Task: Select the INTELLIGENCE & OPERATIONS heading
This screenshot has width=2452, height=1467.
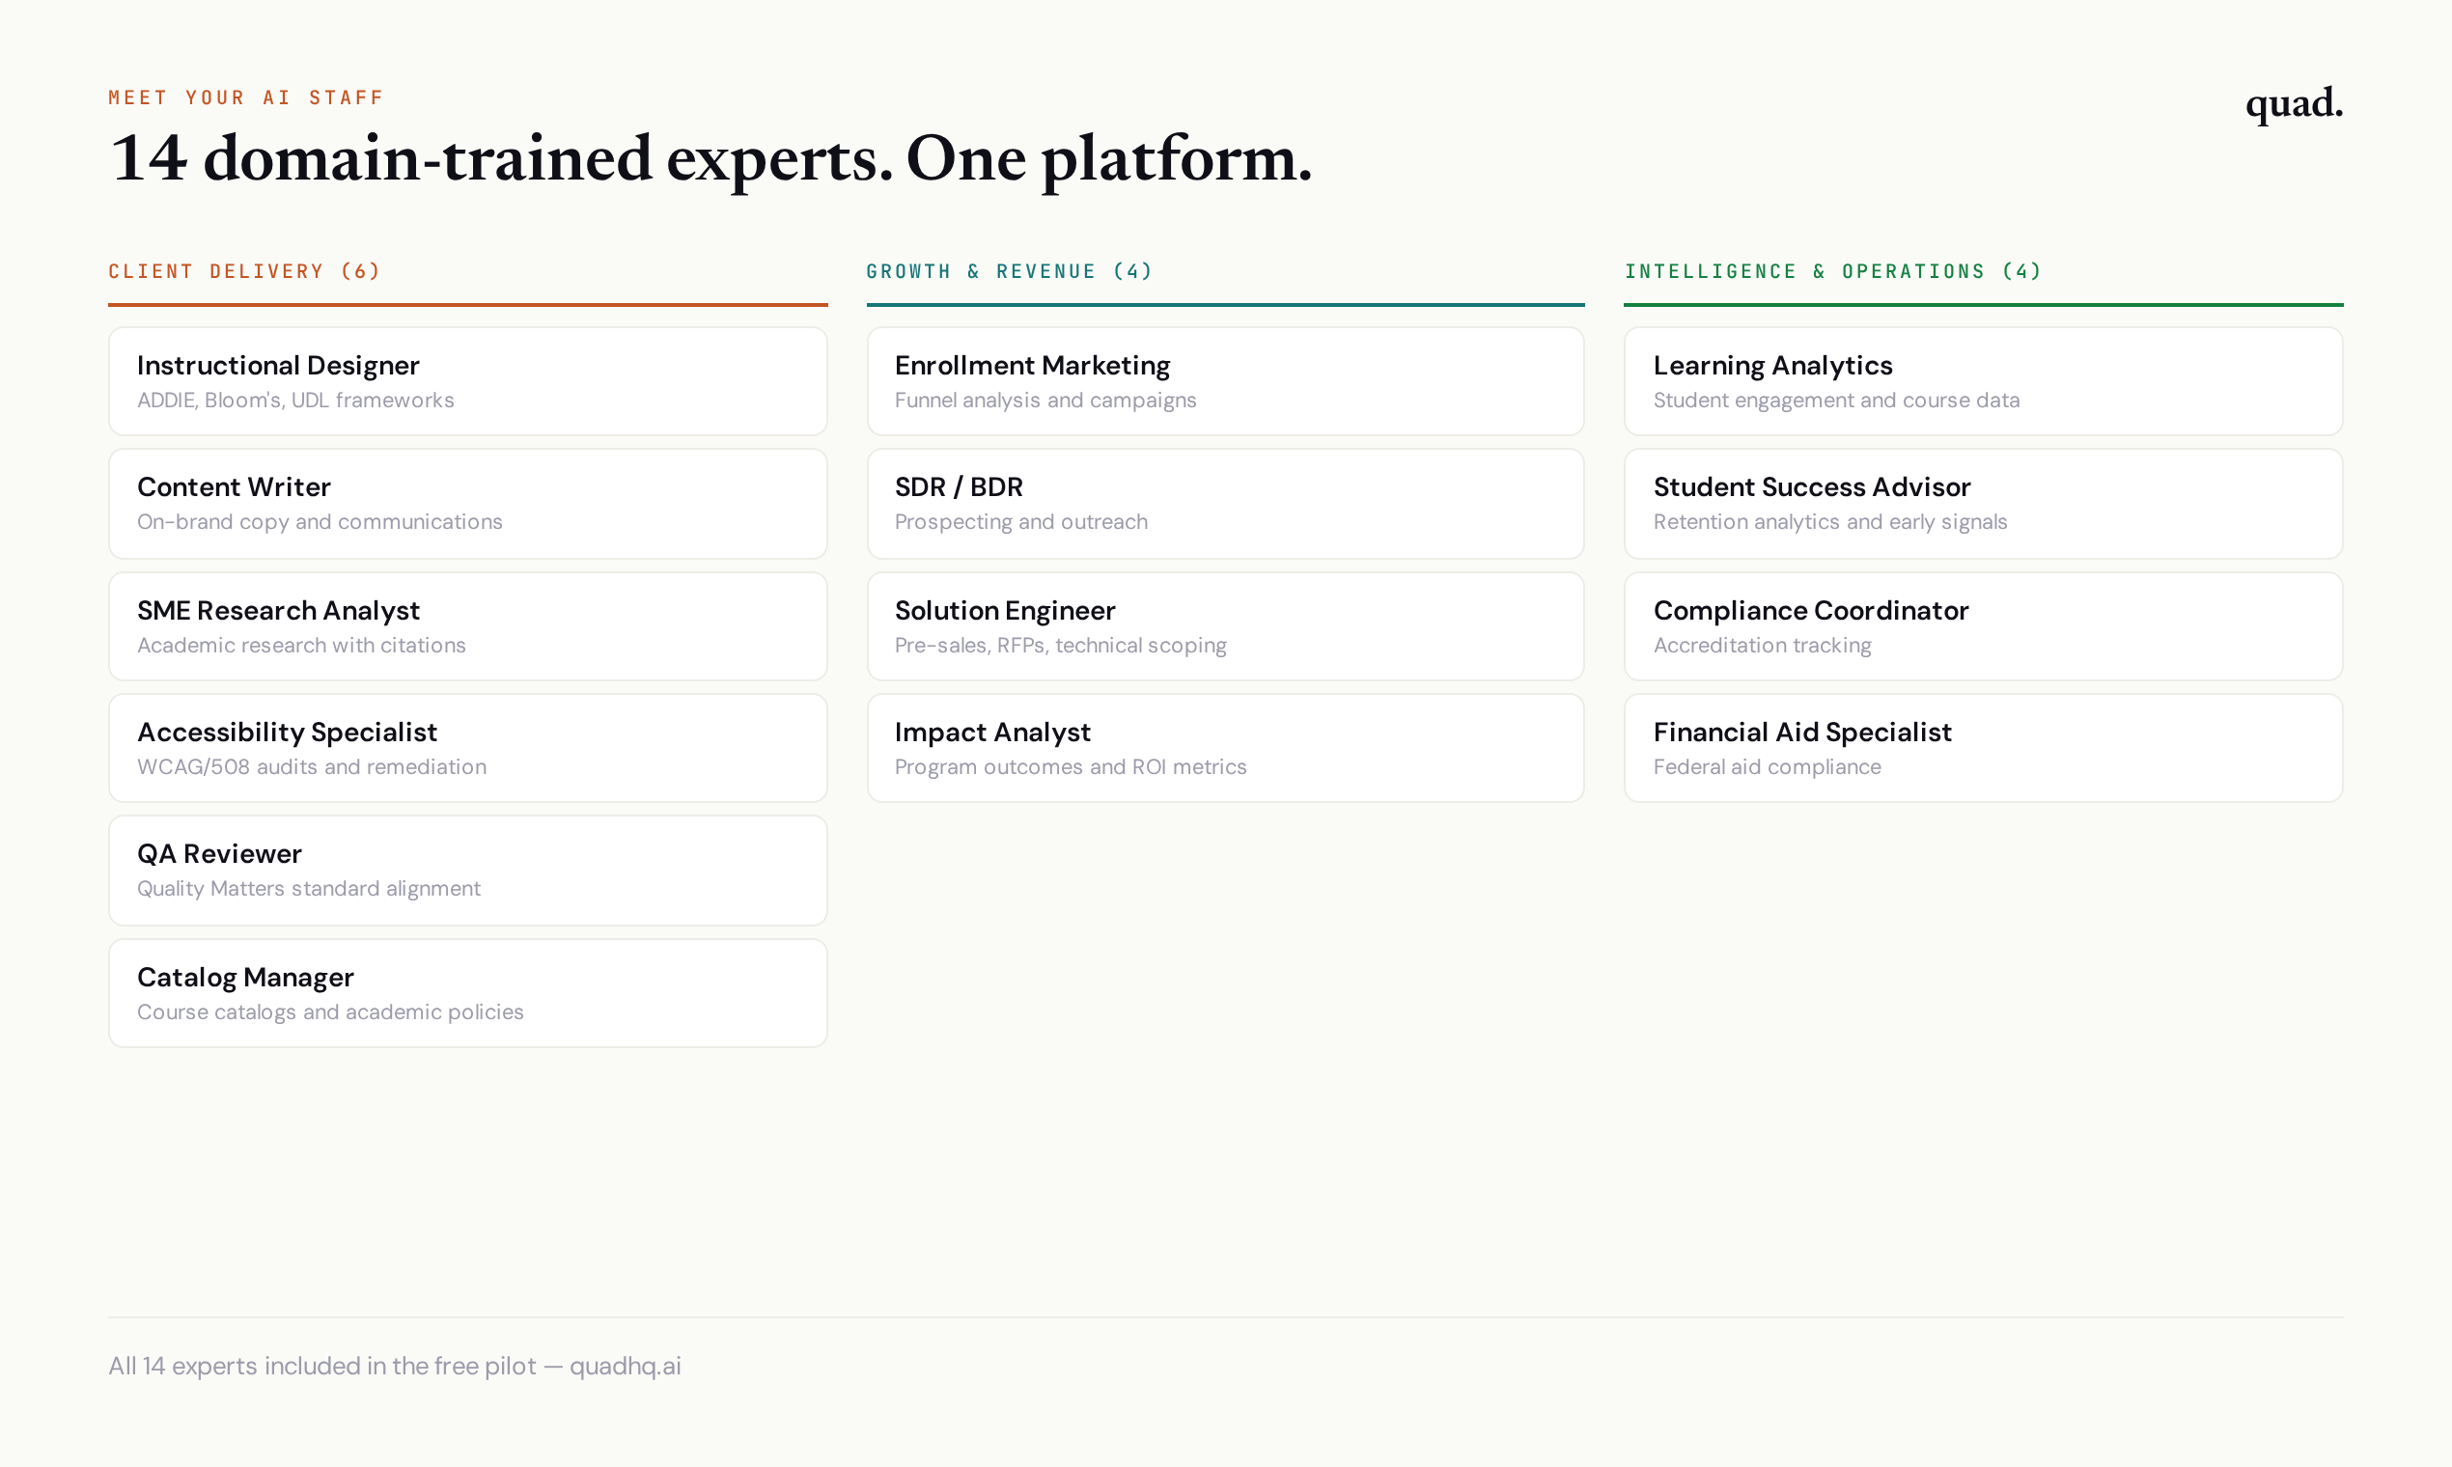Action: coord(1832,271)
